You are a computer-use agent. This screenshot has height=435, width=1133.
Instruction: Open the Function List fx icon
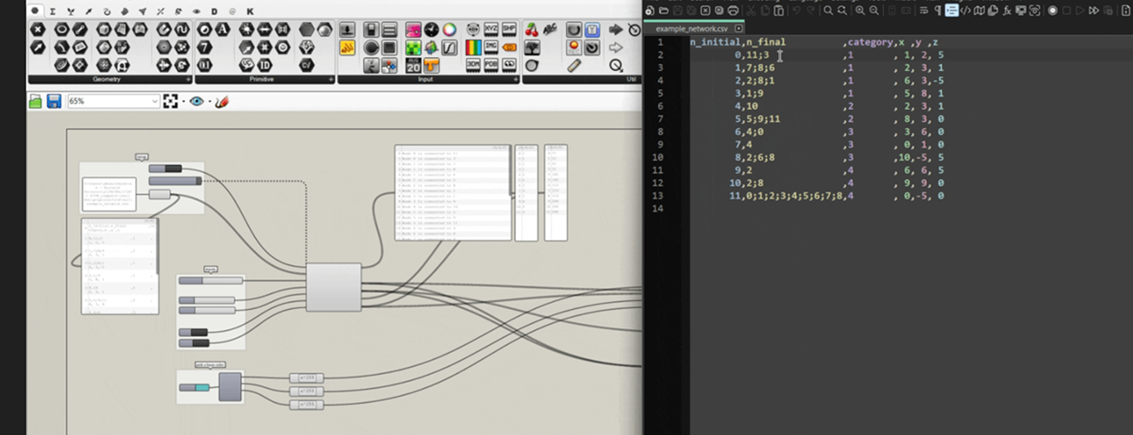[1007, 10]
